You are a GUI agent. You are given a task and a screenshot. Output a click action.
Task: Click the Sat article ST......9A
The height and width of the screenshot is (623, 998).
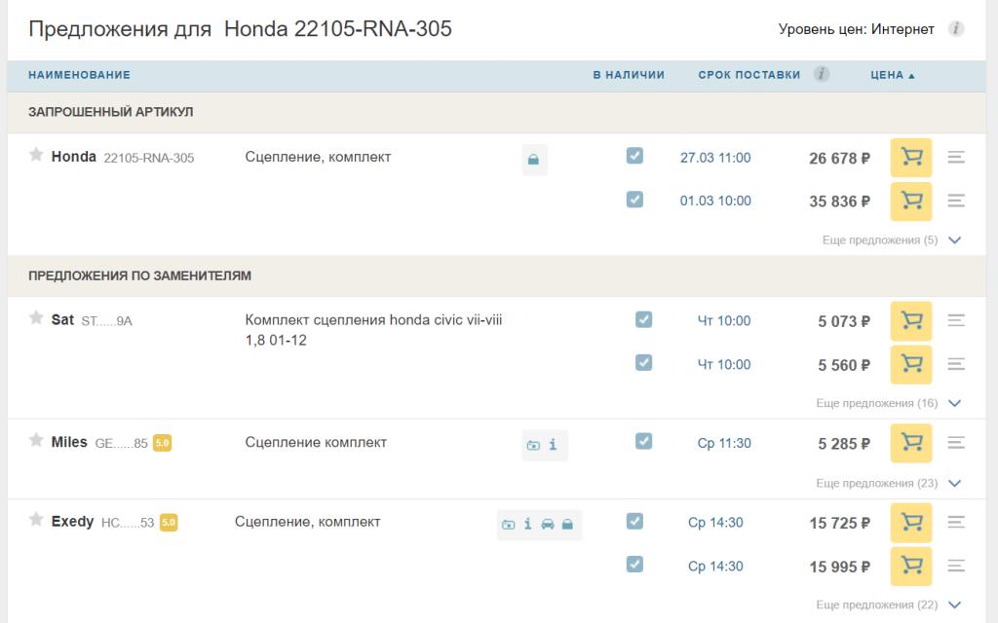coord(106,321)
